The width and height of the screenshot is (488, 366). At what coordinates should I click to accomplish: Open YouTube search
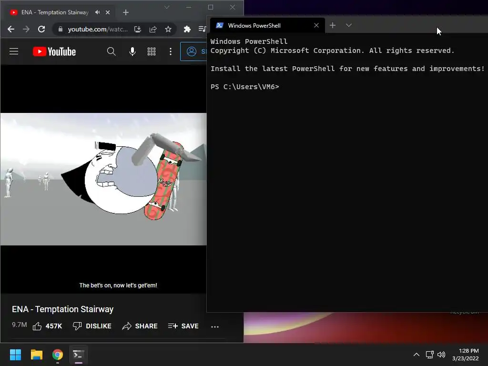(x=111, y=51)
